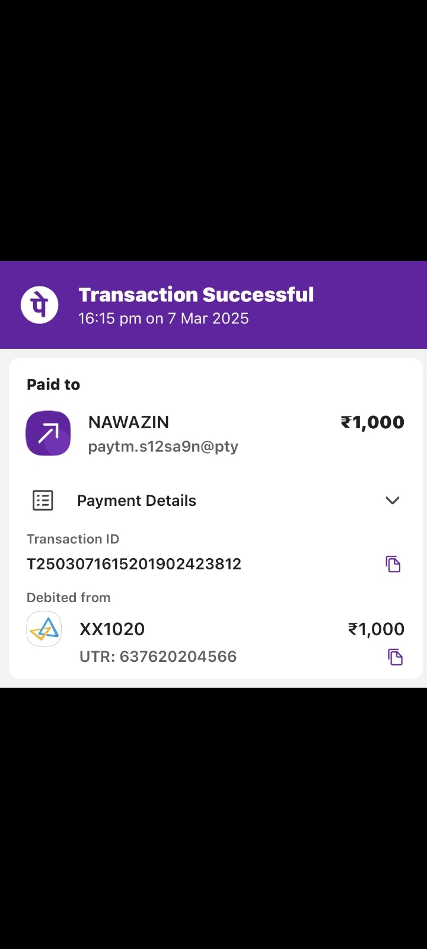Click the timestamp 16:15 pm on 7 Mar 2025
427x949 pixels.
pos(164,319)
